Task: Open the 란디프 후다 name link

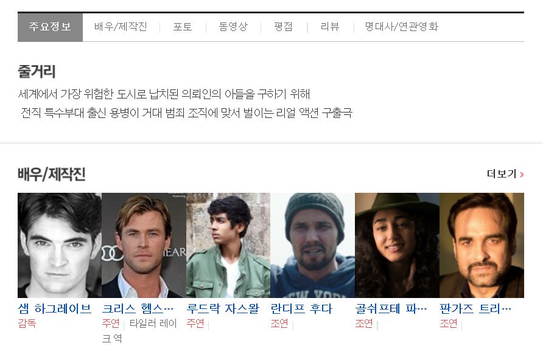Action: 301,308
